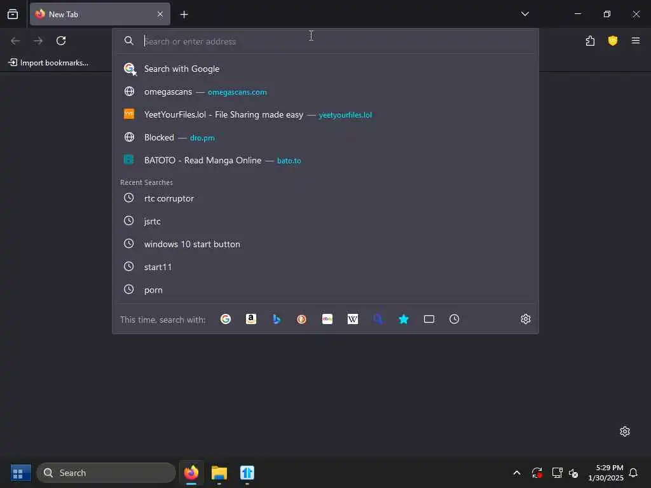Screen dimensions: 651x488
Task: Choose Search with Google suggestion
Action: click(x=325, y=69)
